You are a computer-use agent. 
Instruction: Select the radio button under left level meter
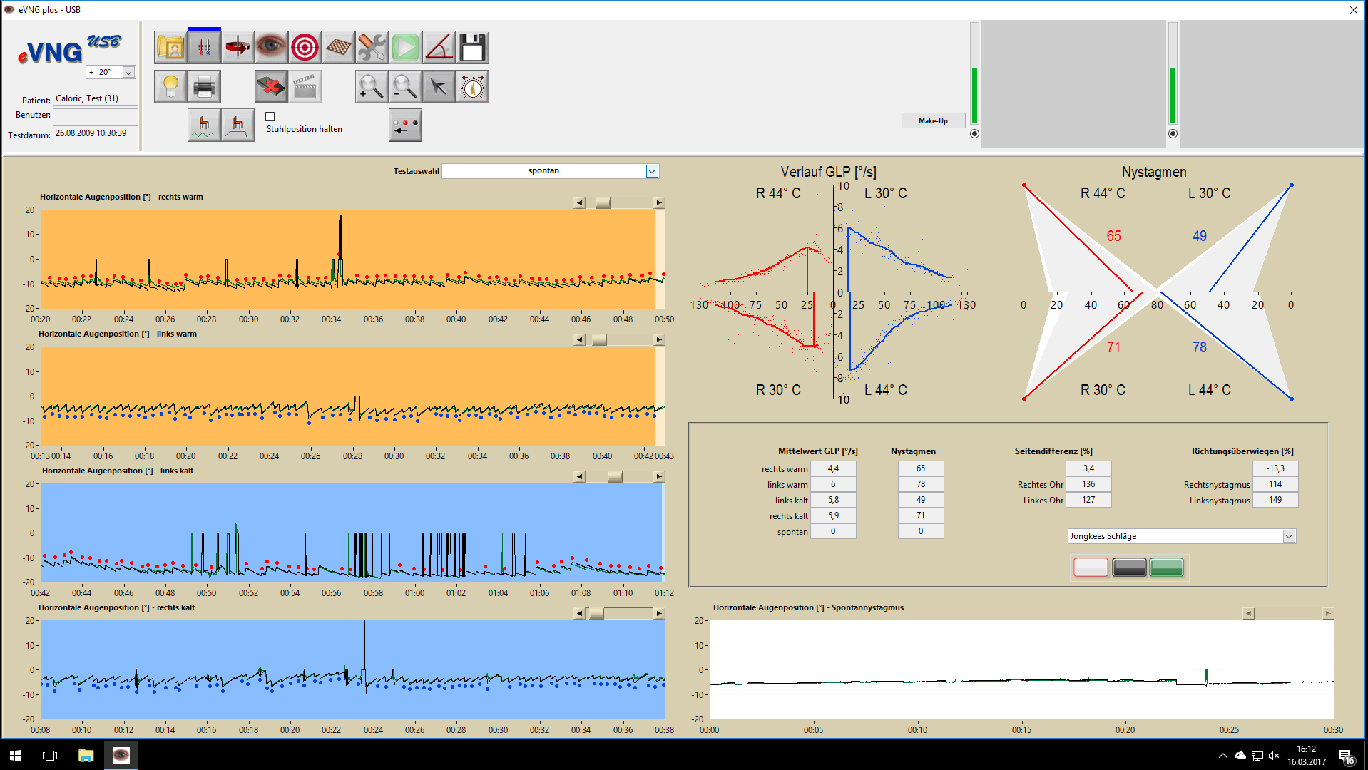click(974, 134)
